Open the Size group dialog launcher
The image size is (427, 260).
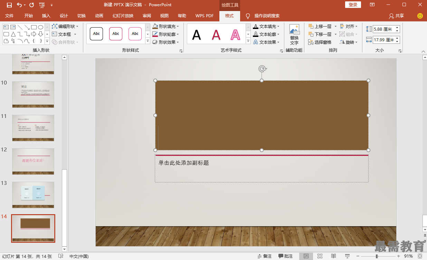[400, 51]
